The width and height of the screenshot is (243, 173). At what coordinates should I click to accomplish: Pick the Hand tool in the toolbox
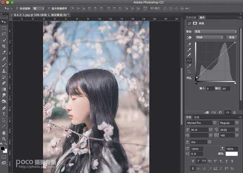click(4, 132)
